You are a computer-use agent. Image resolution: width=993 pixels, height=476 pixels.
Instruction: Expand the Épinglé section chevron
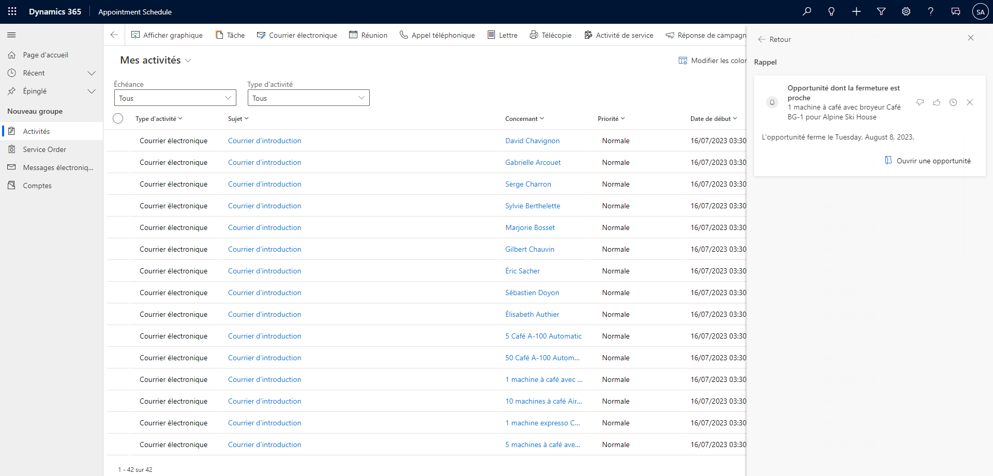pyautogui.click(x=92, y=91)
